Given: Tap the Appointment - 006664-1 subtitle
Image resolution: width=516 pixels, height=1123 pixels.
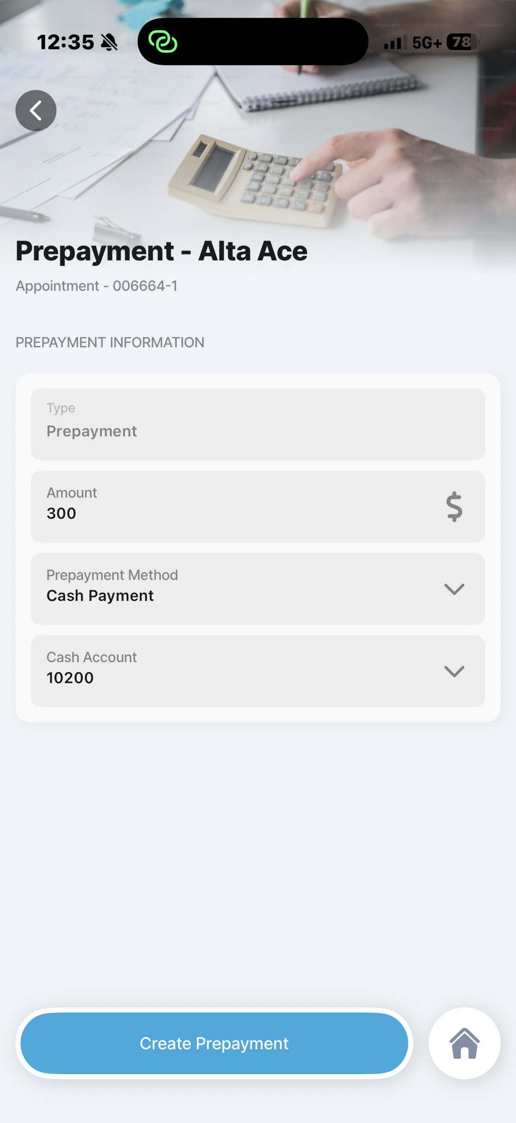Looking at the screenshot, I should 97,286.
